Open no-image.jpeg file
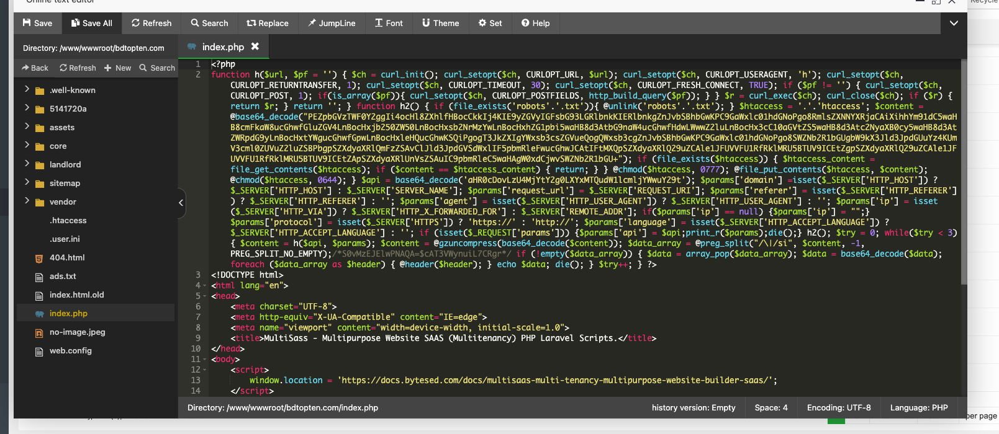The width and height of the screenshot is (999, 434). [78, 332]
